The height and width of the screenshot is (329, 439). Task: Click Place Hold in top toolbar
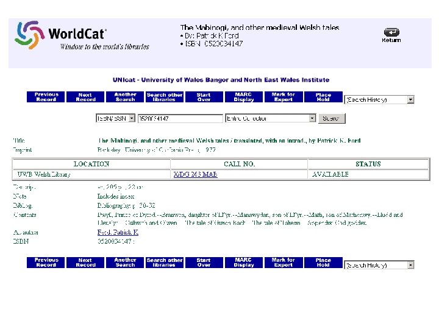[x=323, y=97]
